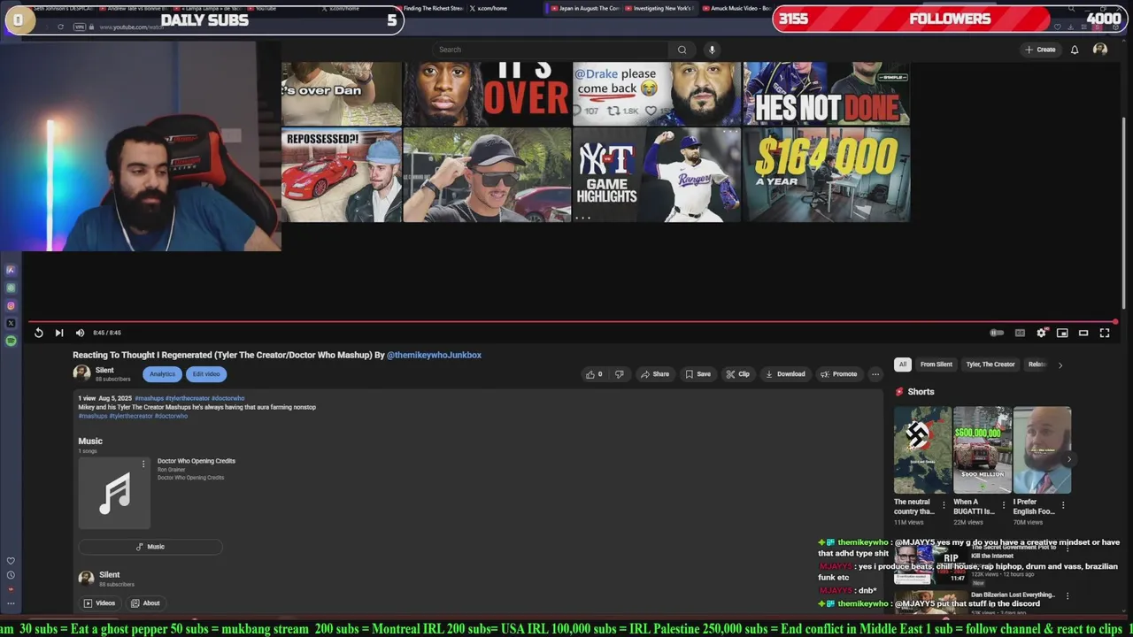Dislike the video with thumbs down
The width and height of the screenshot is (1133, 637).
click(619, 374)
